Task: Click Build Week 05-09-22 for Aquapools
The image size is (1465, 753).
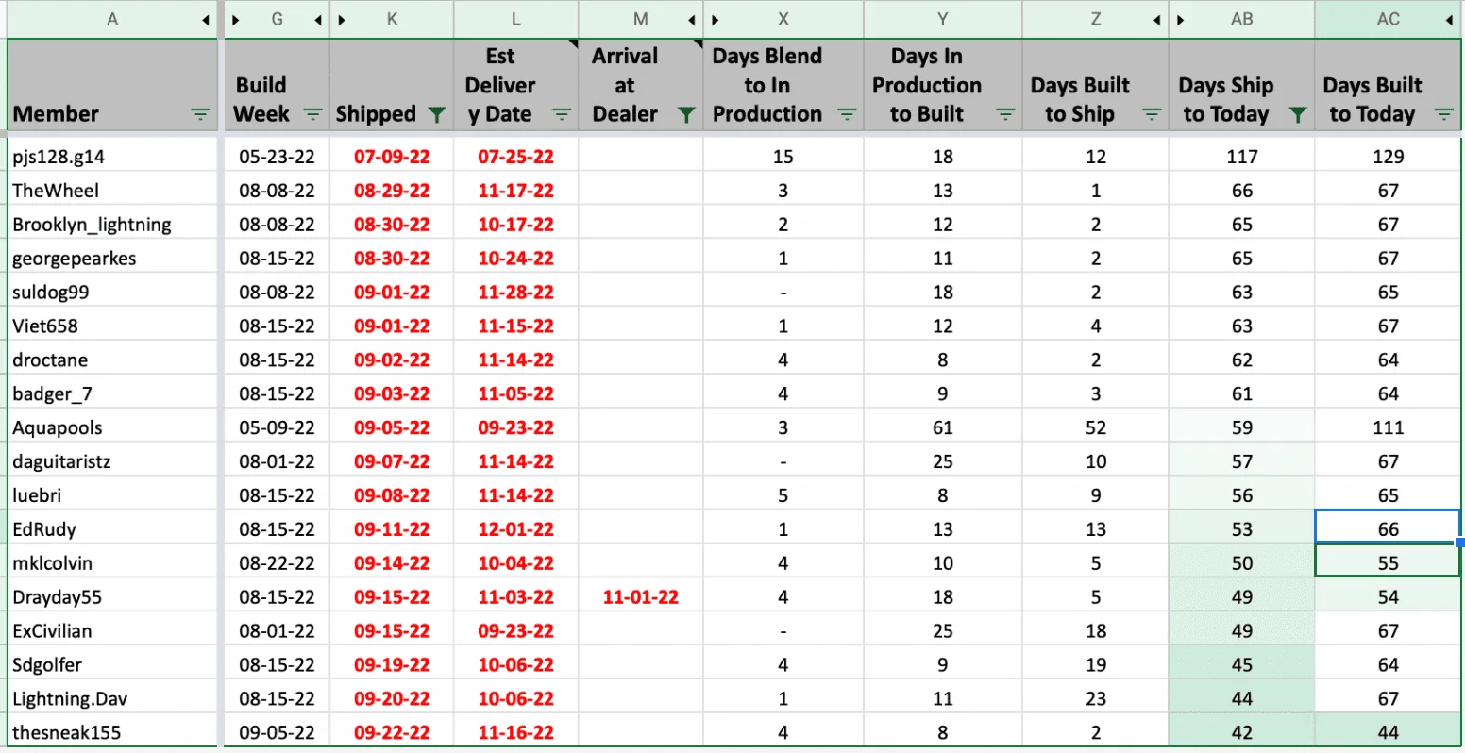Action: tap(277, 428)
